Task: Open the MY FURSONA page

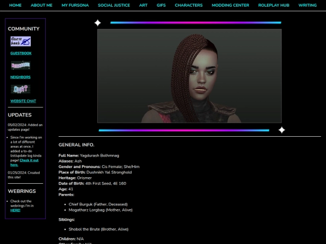Action: coord(75,5)
